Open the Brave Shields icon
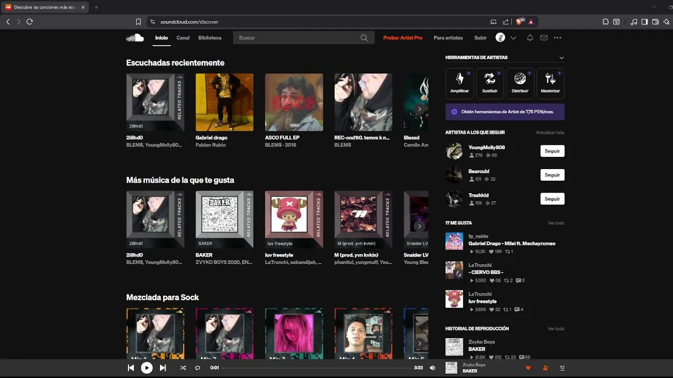The width and height of the screenshot is (673, 378). pos(520,22)
